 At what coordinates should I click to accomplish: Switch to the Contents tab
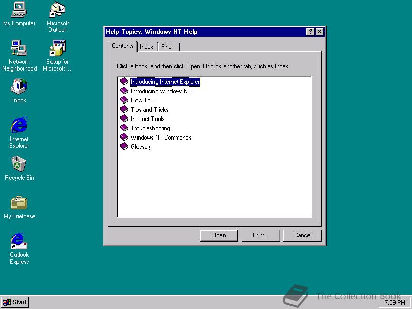coord(123,46)
